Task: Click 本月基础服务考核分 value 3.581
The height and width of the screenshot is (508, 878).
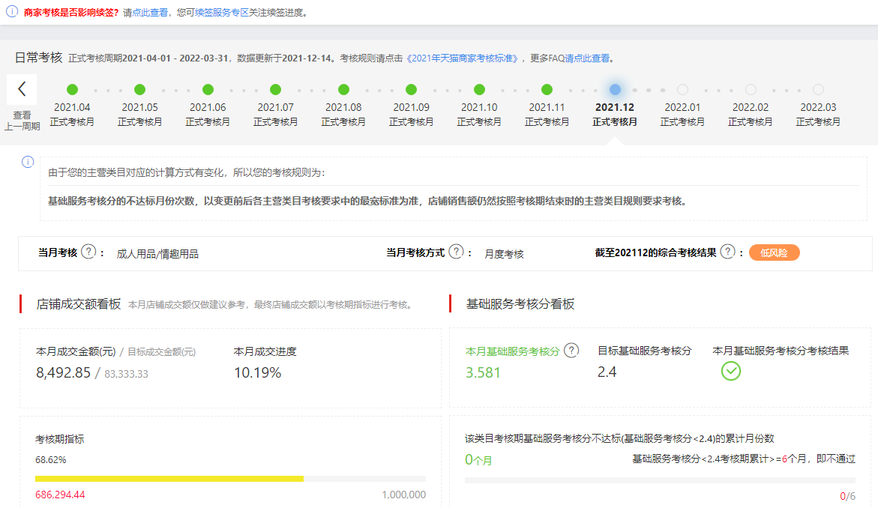Action: 483,372
